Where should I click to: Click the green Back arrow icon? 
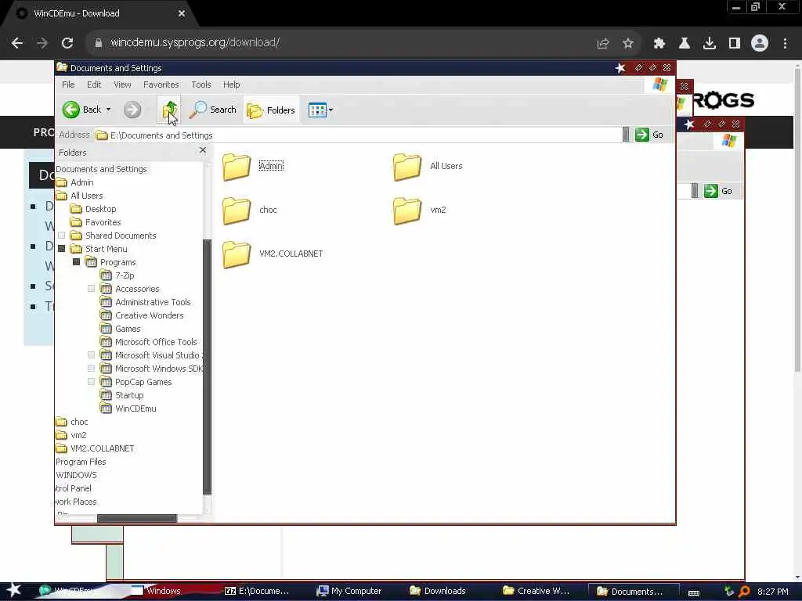[x=71, y=110]
